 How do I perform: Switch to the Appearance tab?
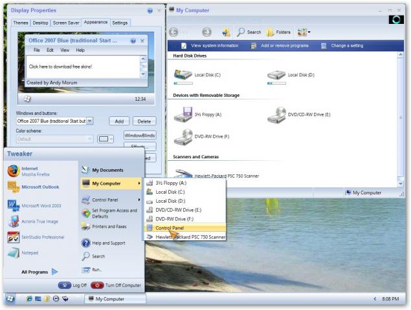click(96, 22)
